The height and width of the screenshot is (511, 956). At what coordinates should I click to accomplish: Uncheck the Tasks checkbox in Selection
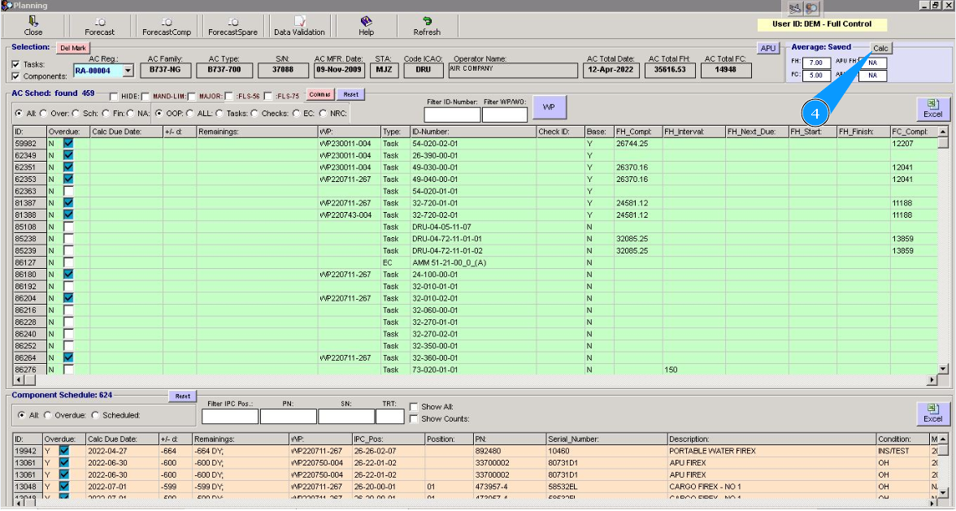[16, 64]
